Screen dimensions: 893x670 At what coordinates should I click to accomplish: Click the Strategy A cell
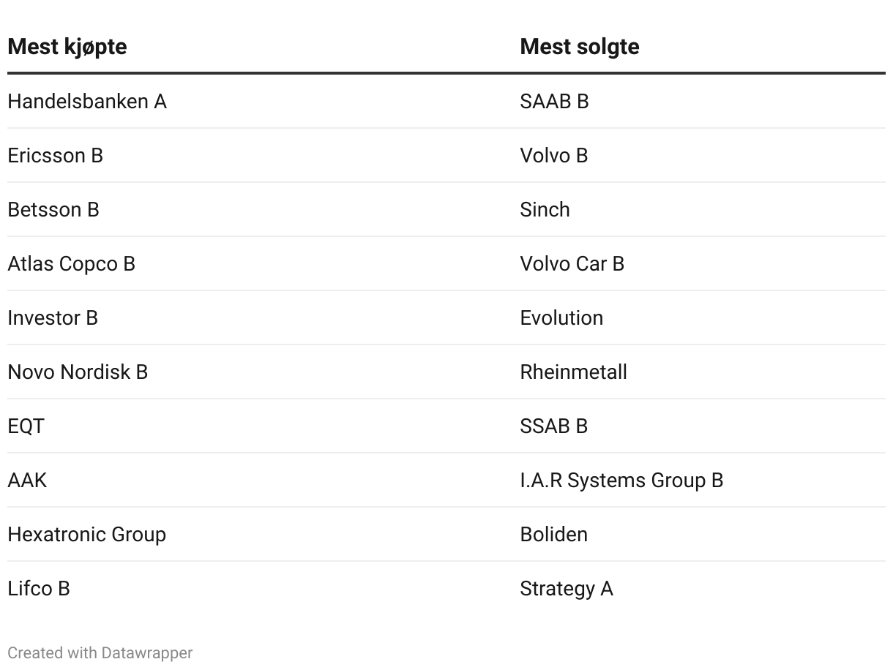566,589
